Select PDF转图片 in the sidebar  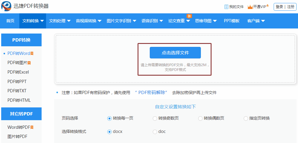pyautogui.click(x=18, y=63)
